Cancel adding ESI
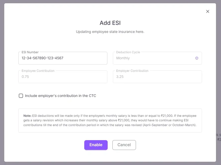The image size is (221, 165). [x=124, y=145]
